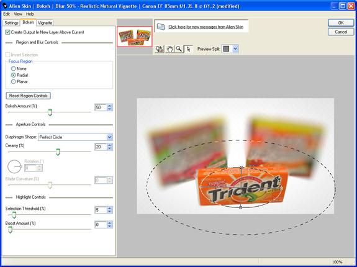Open the Preview Split dropdown
This screenshot has height=267, width=357.
235,48
